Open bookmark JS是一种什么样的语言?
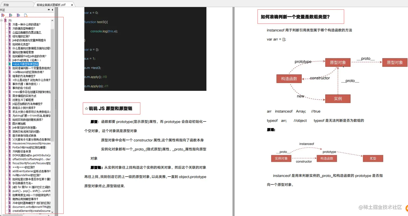This screenshot has width=408, height=216. point(26,24)
